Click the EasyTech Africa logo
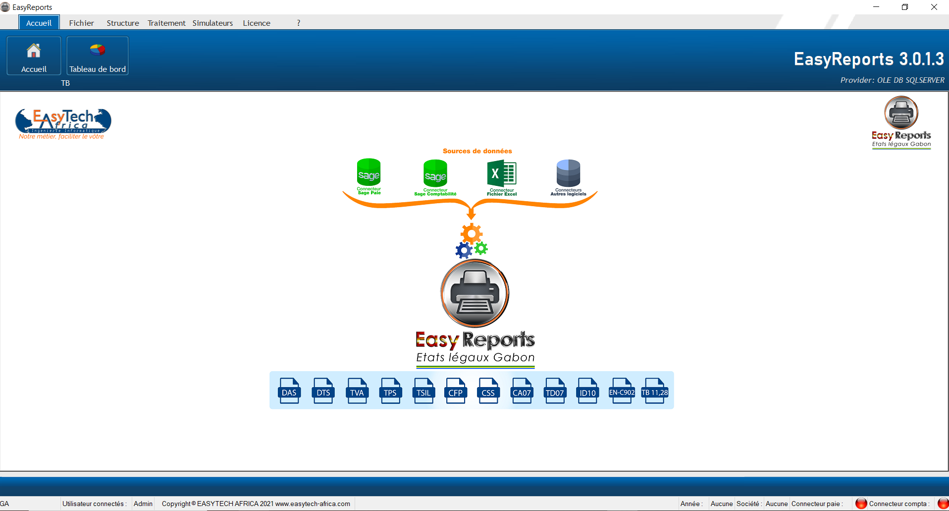949x511 pixels. (x=63, y=124)
